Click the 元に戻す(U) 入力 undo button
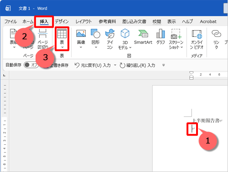 (93, 66)
